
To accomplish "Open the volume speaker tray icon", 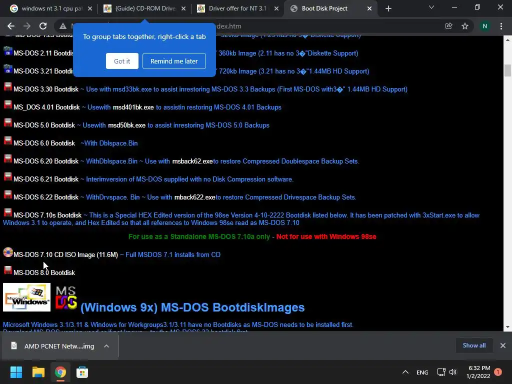I will tap(453, 372).
